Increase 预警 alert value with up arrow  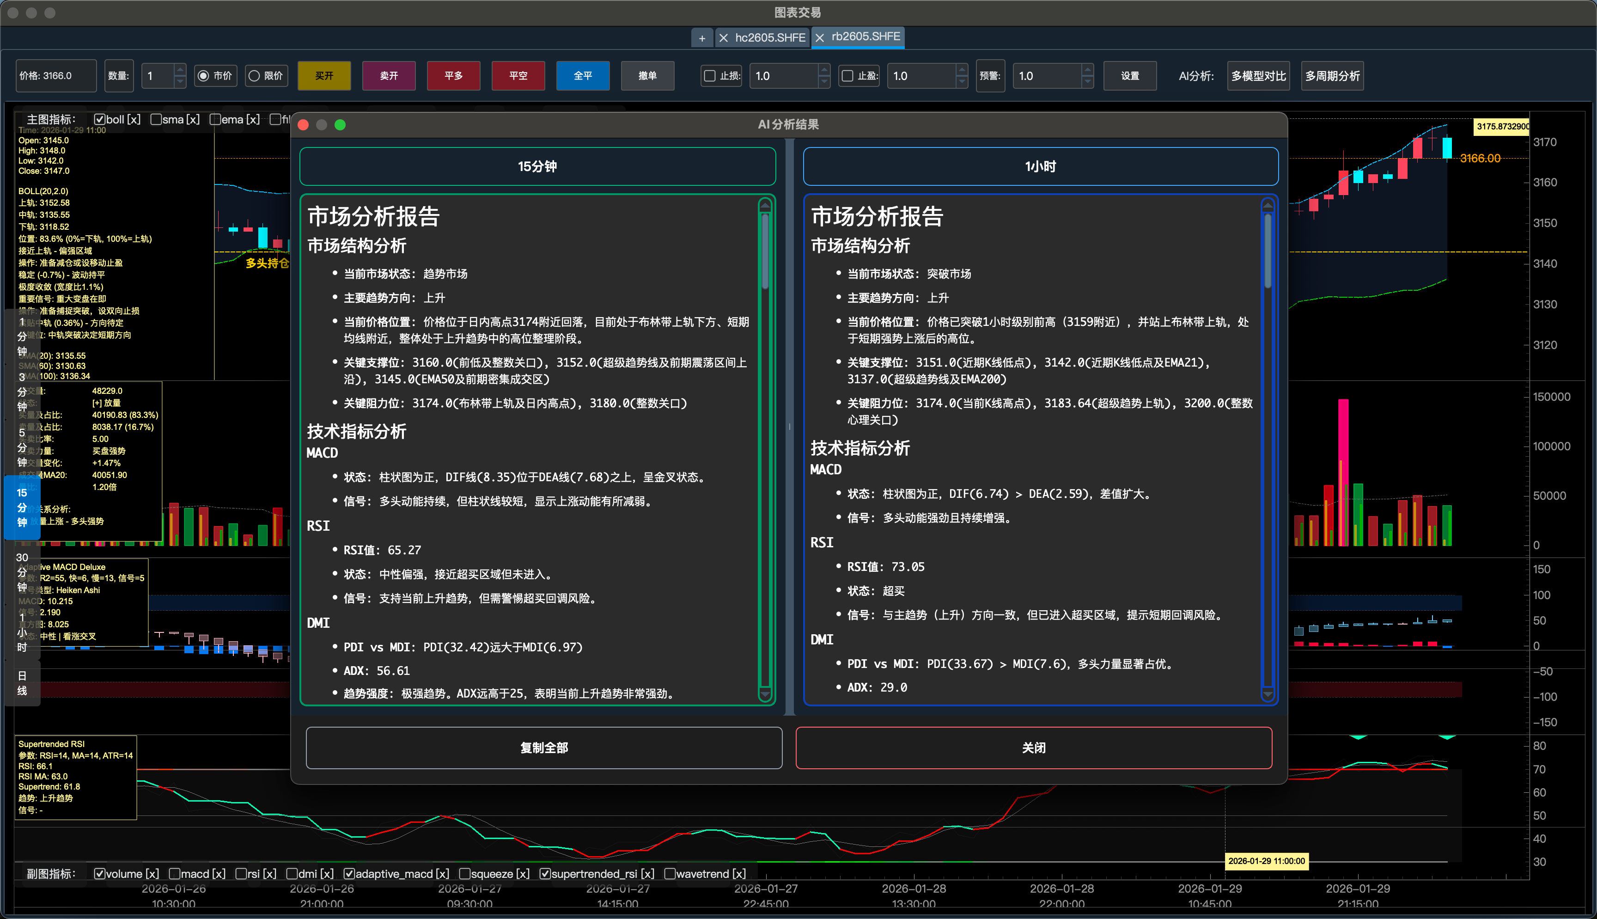tap(1087, 70)
